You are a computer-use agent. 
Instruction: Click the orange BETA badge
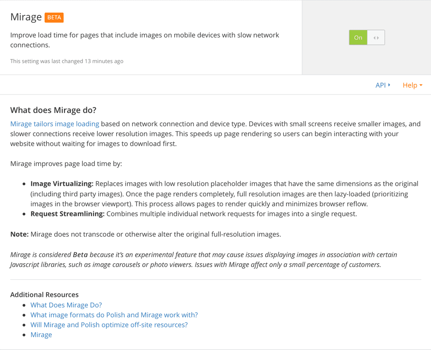point(54,18)
